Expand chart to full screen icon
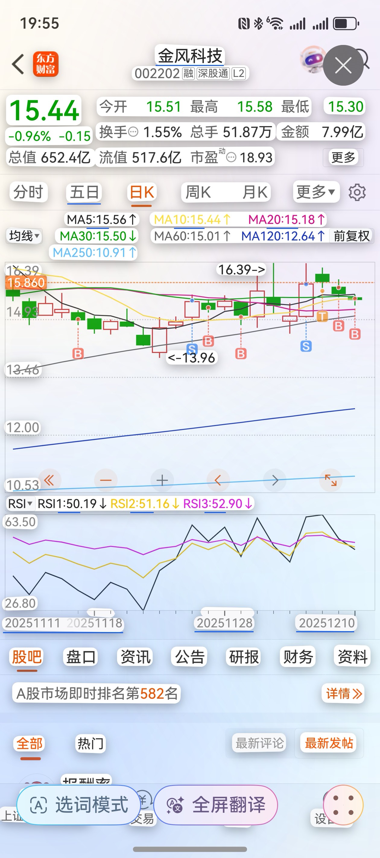 tap(331, 480)
